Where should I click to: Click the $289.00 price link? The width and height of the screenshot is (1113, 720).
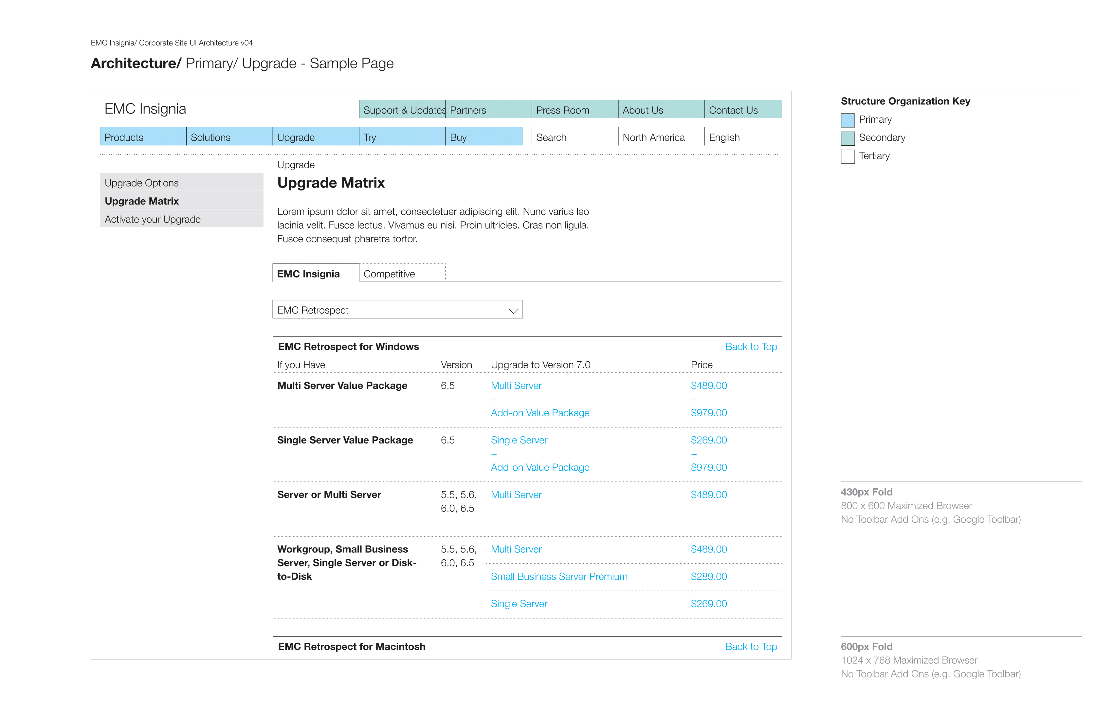[708, 576]
